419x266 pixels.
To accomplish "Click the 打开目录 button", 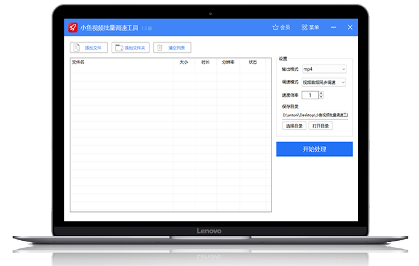I will tap(321, 126).
